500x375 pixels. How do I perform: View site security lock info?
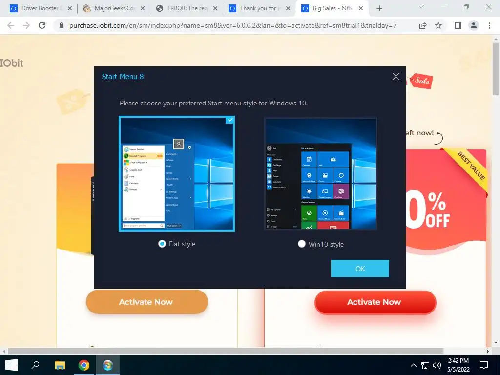click(62, 25)
